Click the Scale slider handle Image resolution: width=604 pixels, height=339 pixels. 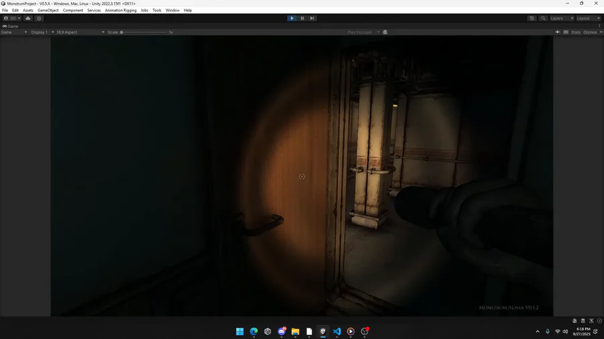(x=121, y=32)
